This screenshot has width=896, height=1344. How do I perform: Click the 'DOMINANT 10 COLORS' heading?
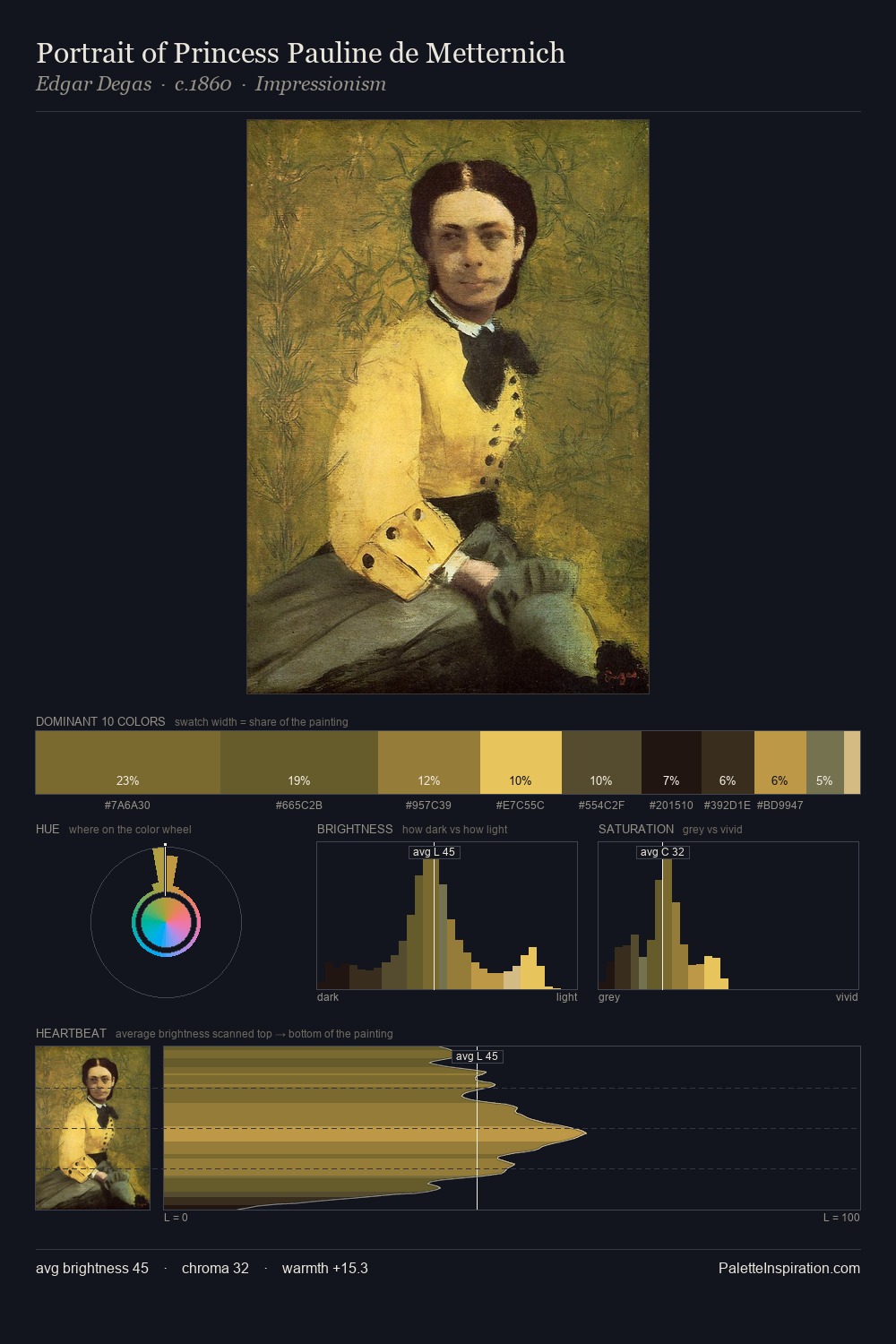point(100,721)
